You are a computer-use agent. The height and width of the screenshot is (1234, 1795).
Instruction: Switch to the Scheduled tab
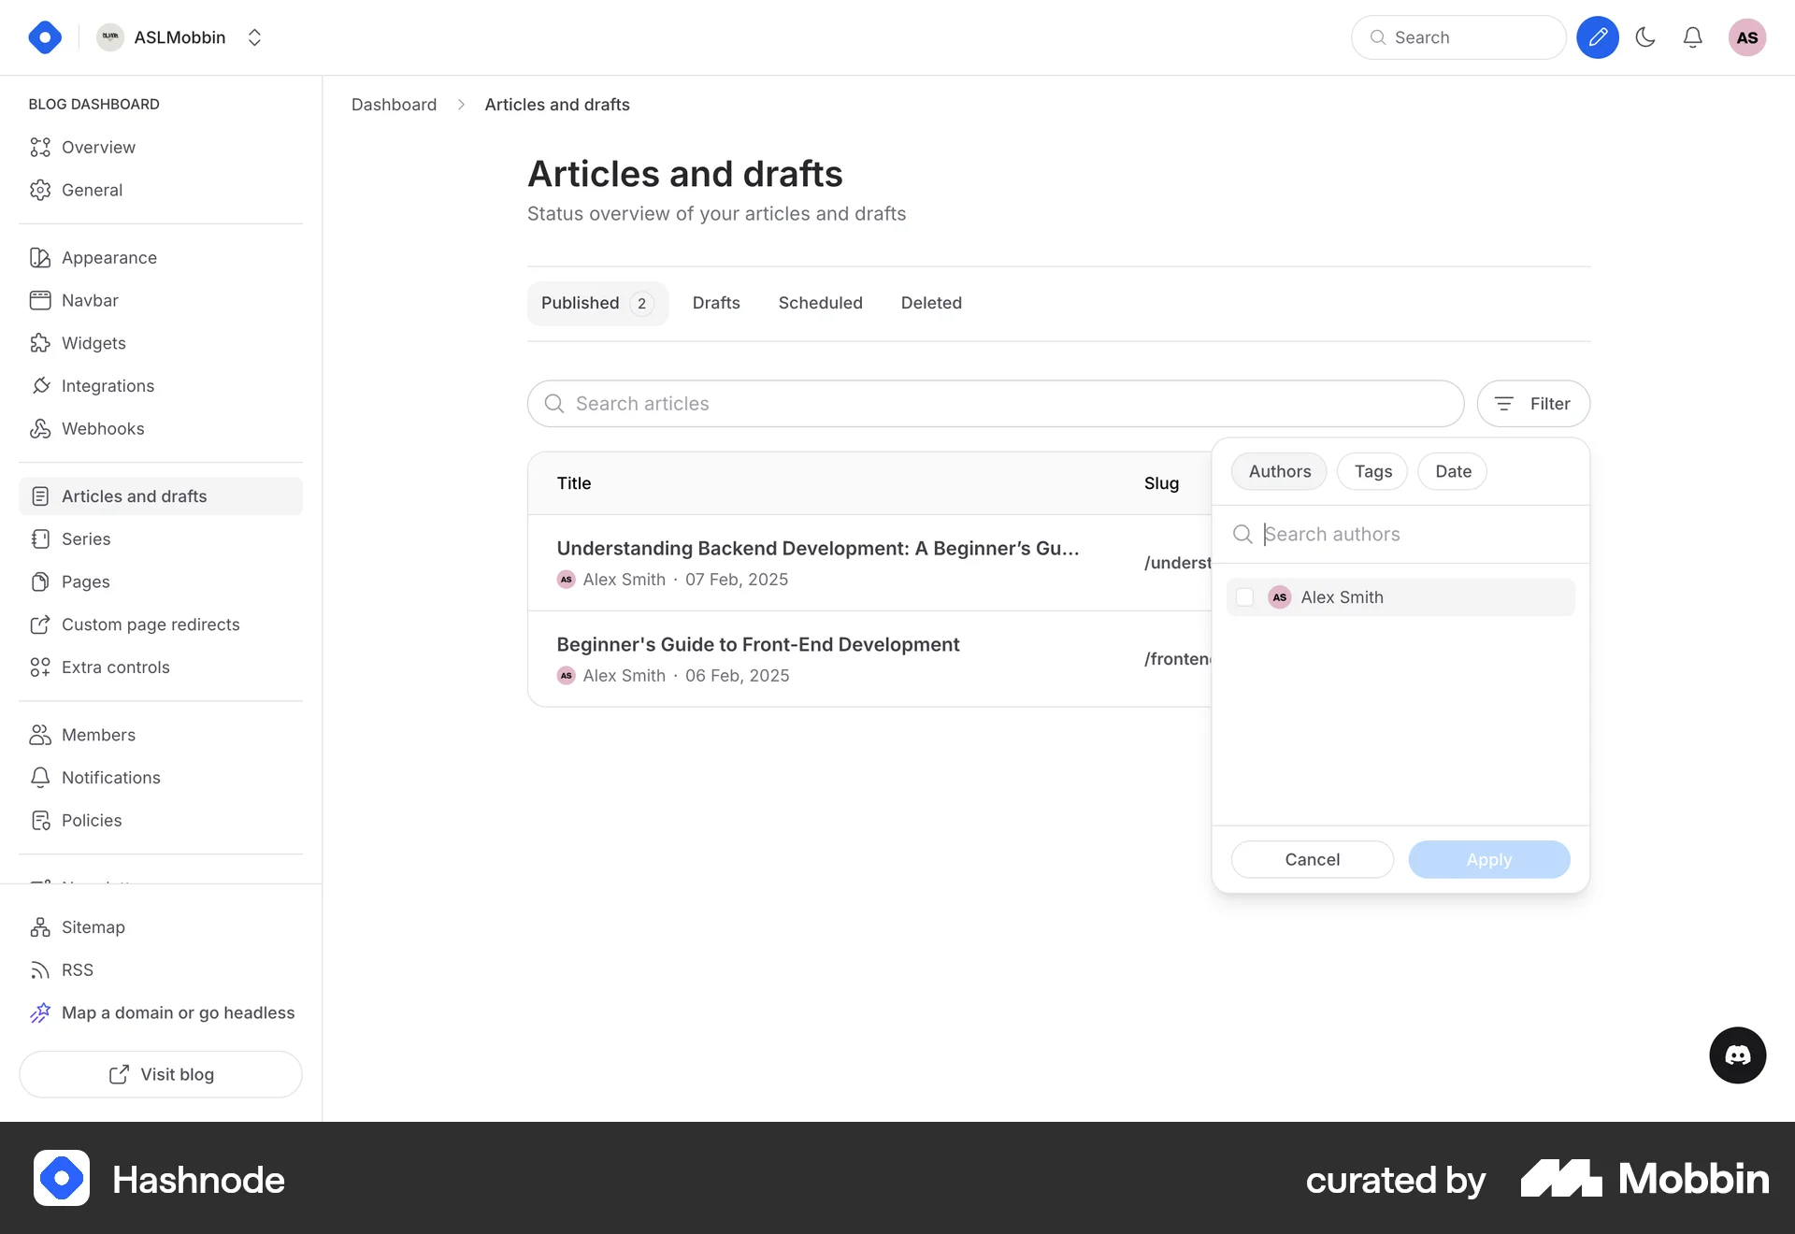tap(820, 303)
